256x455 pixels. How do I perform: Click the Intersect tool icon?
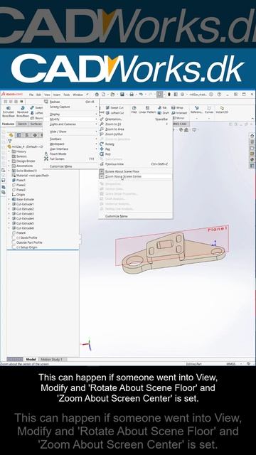pos(174,113)
